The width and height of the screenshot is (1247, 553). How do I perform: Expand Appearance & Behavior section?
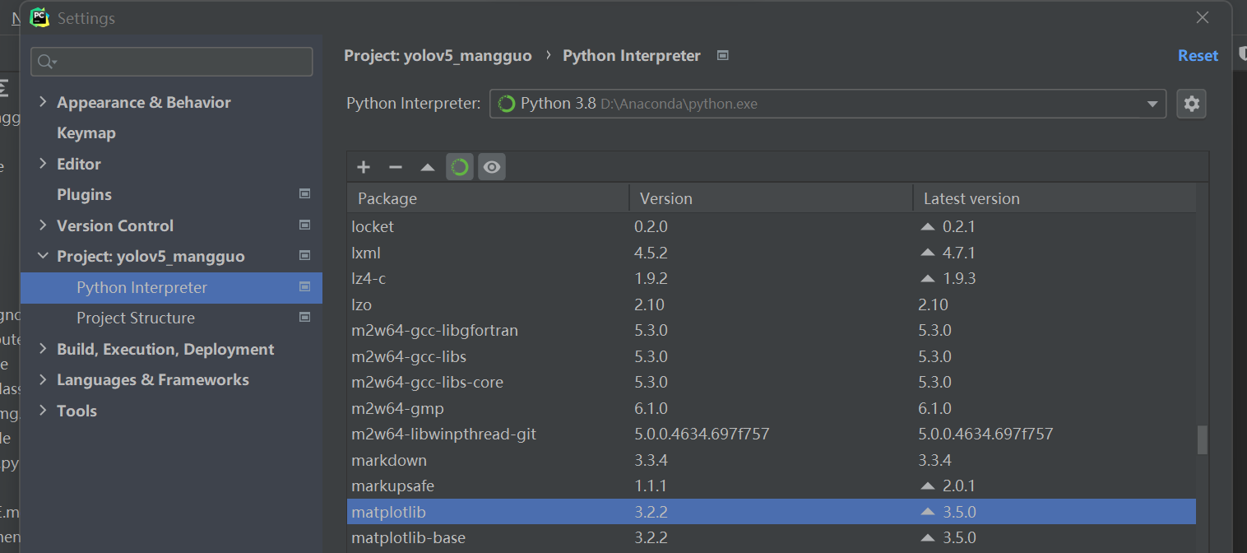point(43,102)
